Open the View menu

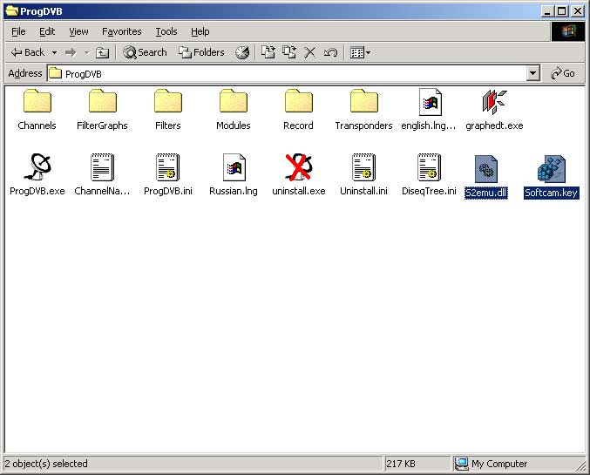pyautogui.click(x=78, y=31)
